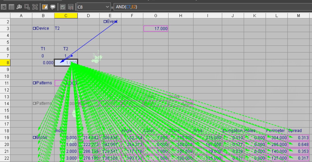Click the Spread header cell

click(x=298, y=131)
